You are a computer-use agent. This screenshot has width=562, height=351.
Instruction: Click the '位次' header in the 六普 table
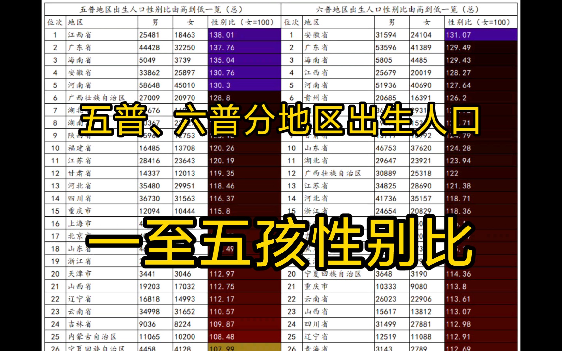click(x=291, y=22)
